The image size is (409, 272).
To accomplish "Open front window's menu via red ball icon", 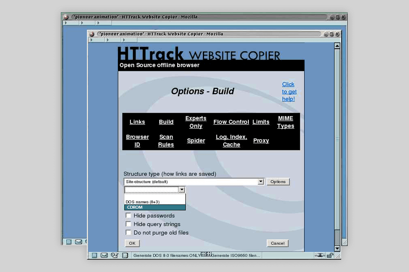I will pyautogui.click(x=92, y=34).
